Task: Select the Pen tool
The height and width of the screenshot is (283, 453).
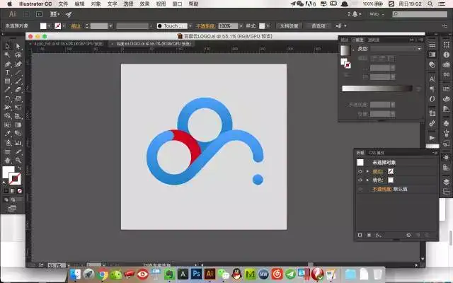Action: 8,64
